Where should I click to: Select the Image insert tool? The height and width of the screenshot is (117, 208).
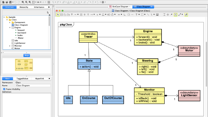click(157, 15)
